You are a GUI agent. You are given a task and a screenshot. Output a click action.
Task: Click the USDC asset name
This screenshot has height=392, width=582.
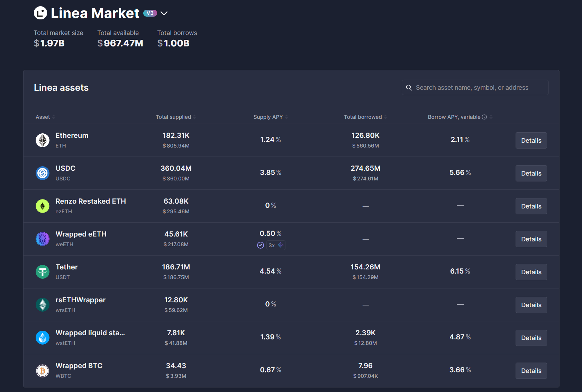pos(65,168)
